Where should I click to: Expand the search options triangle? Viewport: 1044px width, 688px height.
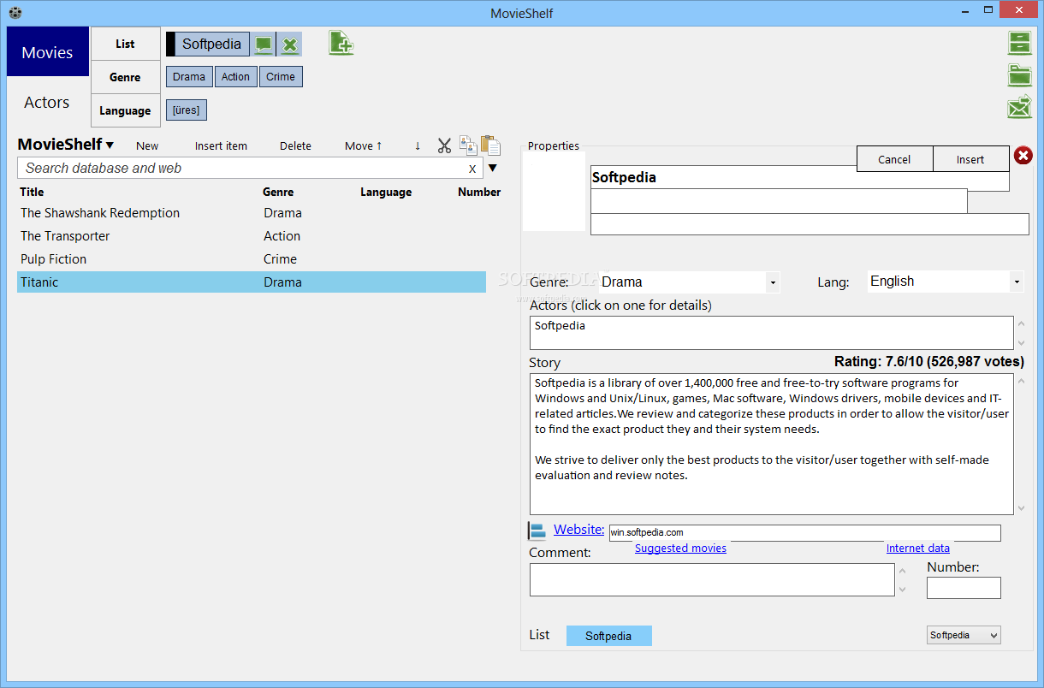click(493, 168)
